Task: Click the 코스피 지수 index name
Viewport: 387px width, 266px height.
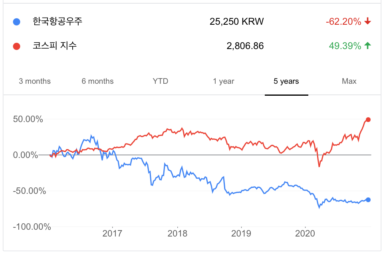Action: pos(55,46)
